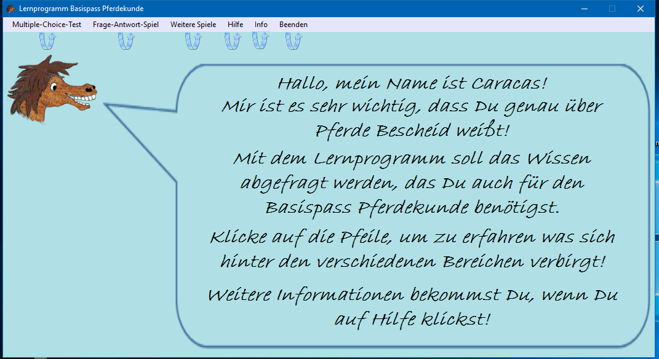Open the Info menu
Screen dimensions: 659x359
point(261,24)
